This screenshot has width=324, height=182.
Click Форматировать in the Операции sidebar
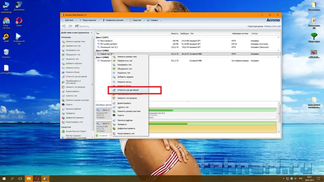(71, 91)
